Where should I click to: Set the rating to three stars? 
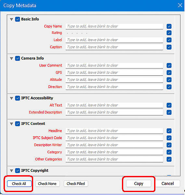click(x=77, y=33)
